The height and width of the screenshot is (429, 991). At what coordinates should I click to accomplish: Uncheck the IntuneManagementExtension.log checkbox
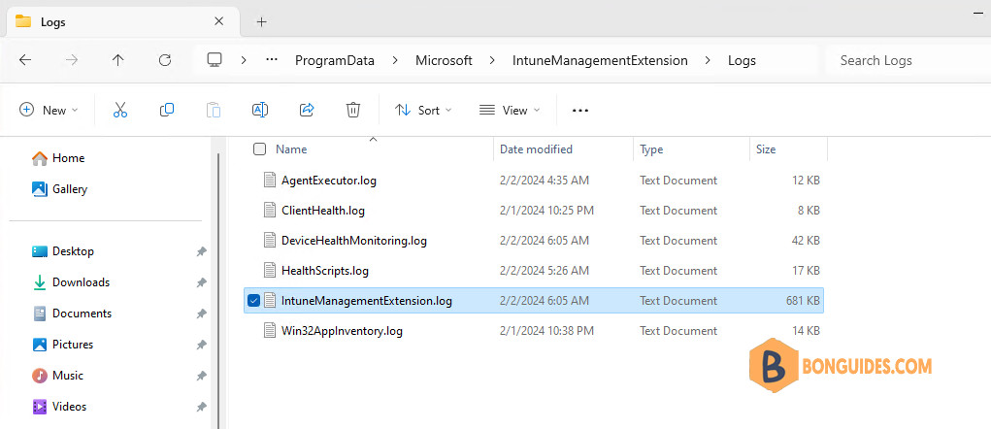pyautogui.click(x=253, y=301)
